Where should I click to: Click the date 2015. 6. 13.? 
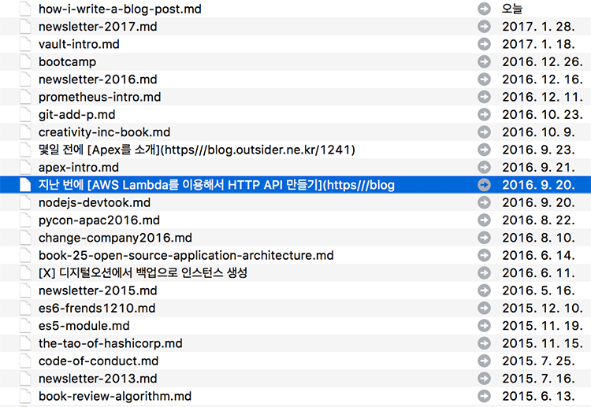(x=539, y=396)
